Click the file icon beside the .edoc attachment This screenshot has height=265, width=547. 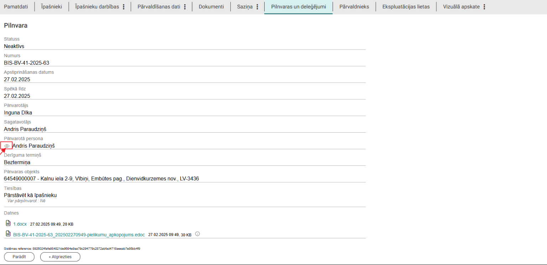(8, 234)
